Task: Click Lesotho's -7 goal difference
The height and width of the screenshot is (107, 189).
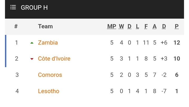Action: click(x=164, y=91)
